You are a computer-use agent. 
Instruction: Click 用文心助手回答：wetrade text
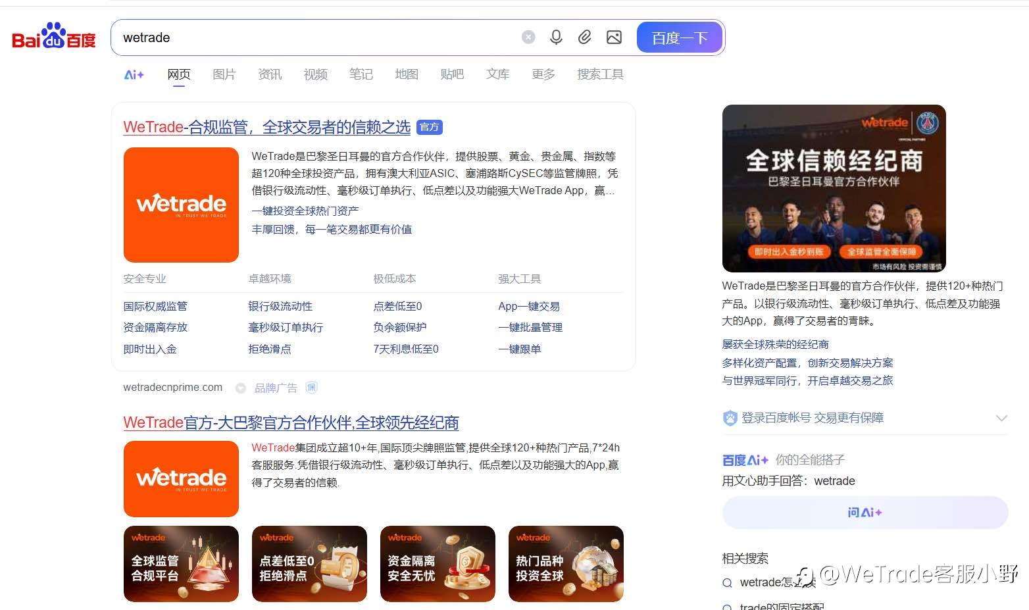pos(788,481)
